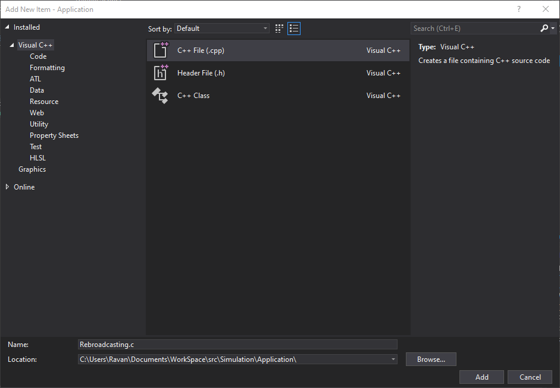
Task: Select the Property Sheets category
Action: click(54, 135)
